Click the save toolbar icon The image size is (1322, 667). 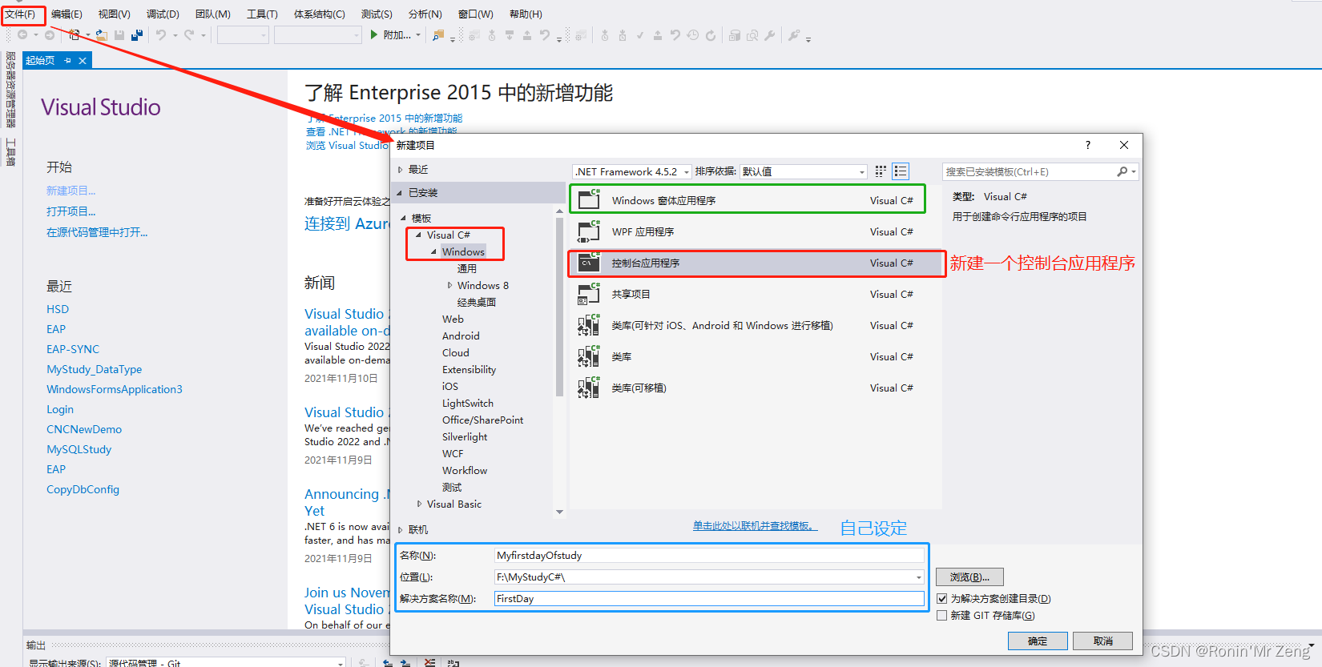(x=119, y=35)
